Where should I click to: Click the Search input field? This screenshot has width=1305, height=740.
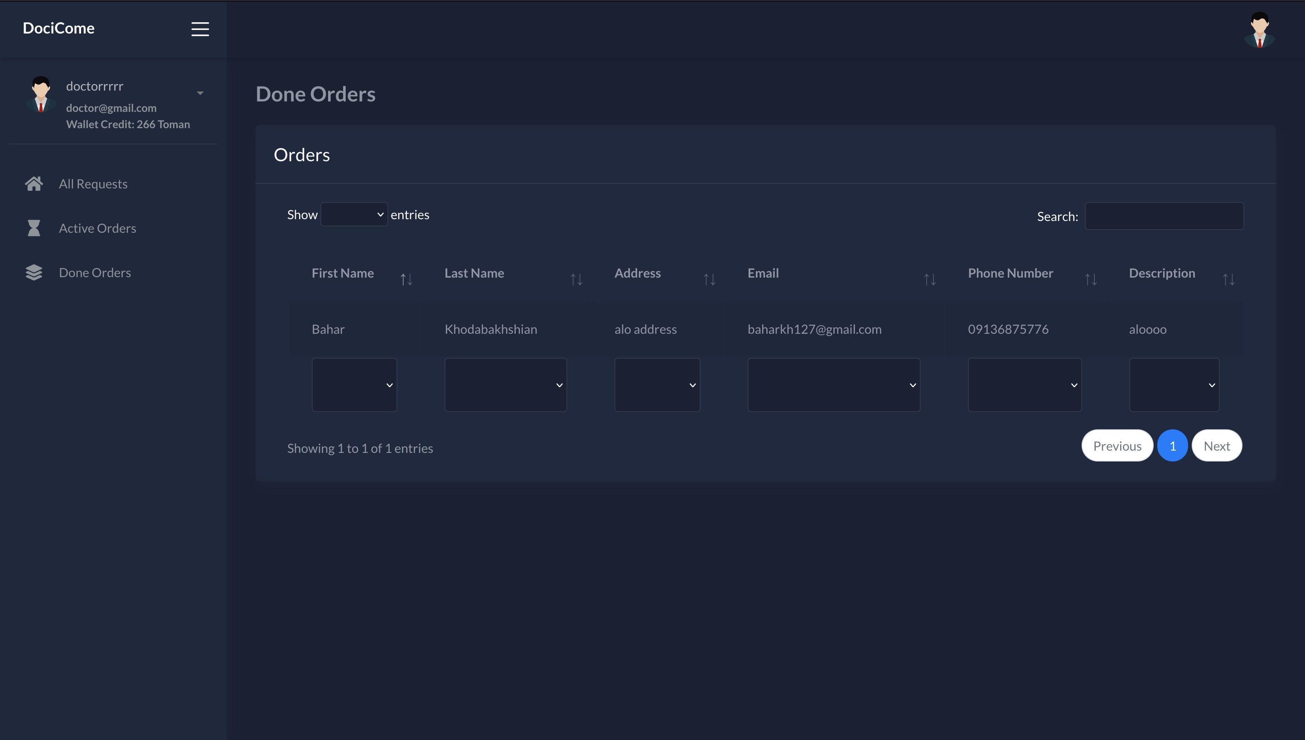coord(1164,216)
